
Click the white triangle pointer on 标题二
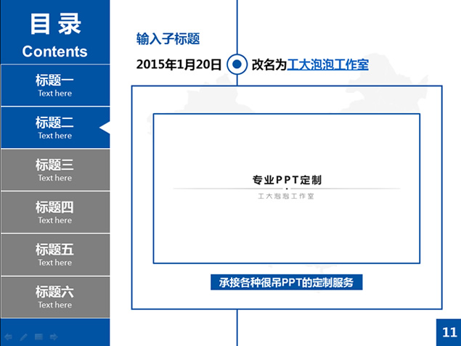(105, 128)
